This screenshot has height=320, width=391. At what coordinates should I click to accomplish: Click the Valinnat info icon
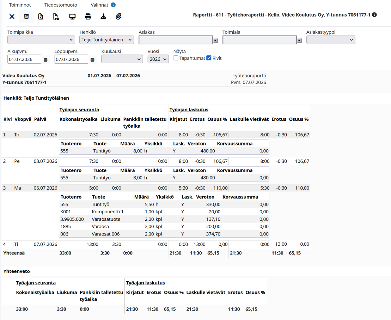(x=113, y=5)
